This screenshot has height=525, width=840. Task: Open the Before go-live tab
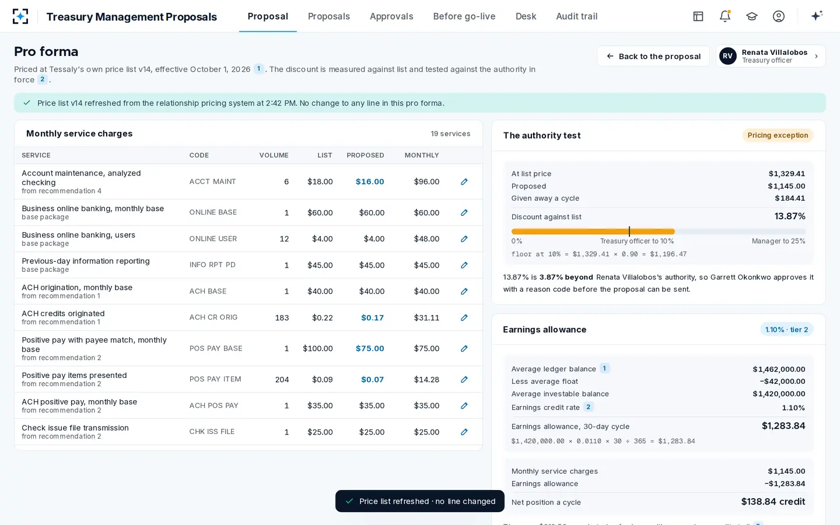tap(464, 16)
